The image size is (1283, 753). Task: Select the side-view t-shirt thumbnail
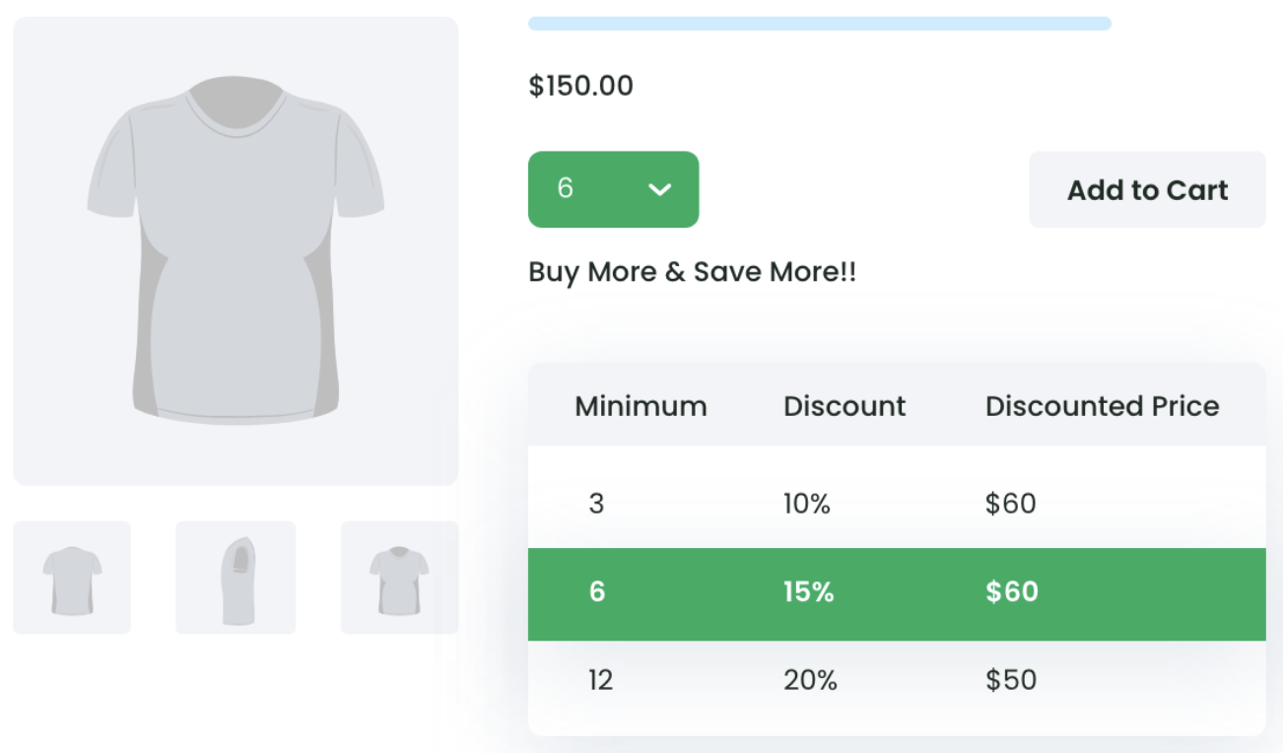click(235, 578)
